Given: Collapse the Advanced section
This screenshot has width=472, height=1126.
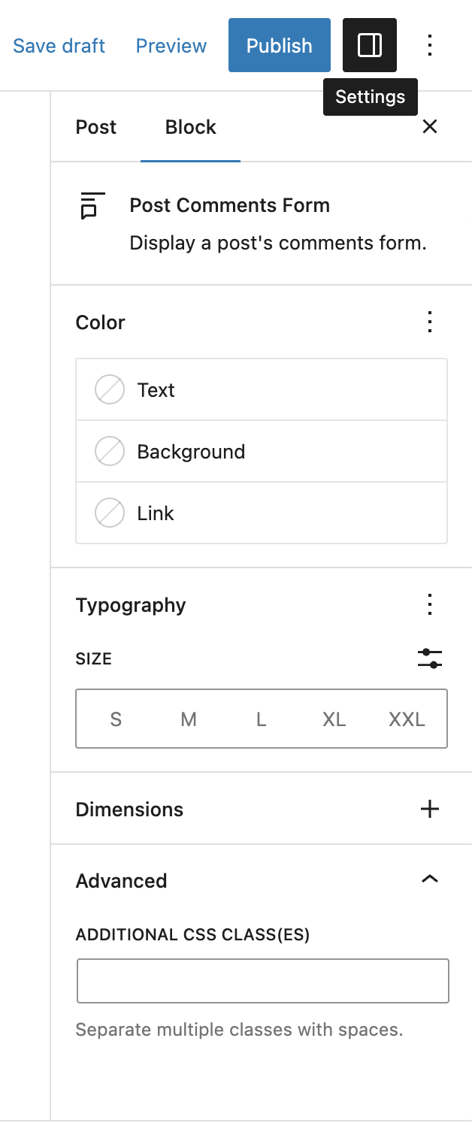Looking at the screenshot, I should coord(429,879).
